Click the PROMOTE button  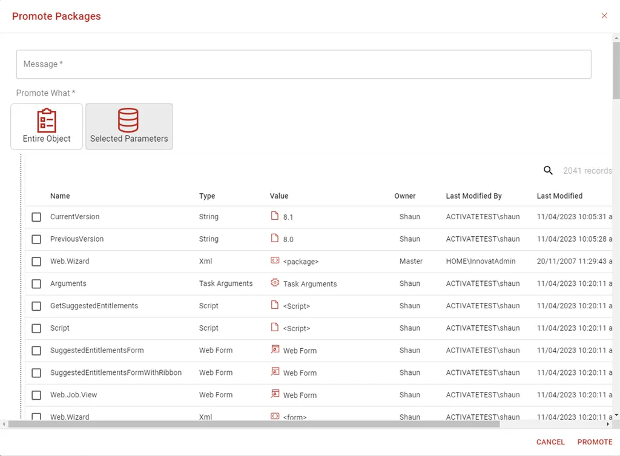coord(595,441)
